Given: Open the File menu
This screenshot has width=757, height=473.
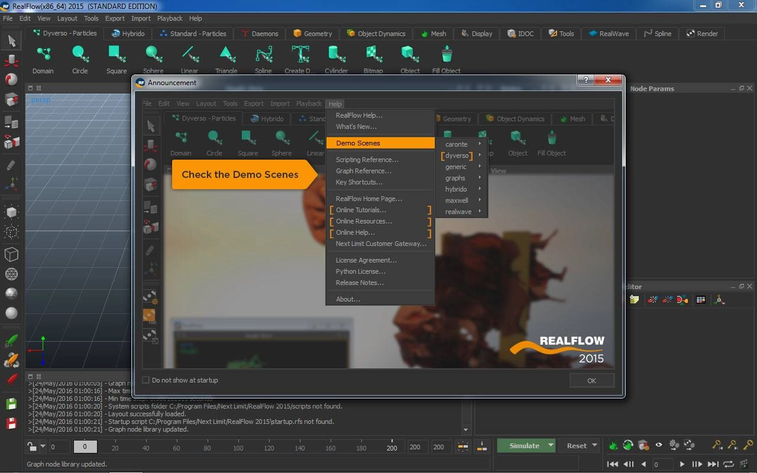Looking at the screenshot, I should [x=8, y=18].
